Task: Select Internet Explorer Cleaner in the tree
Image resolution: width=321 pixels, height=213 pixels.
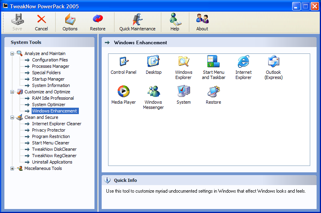Action: (x=57, y=124)
